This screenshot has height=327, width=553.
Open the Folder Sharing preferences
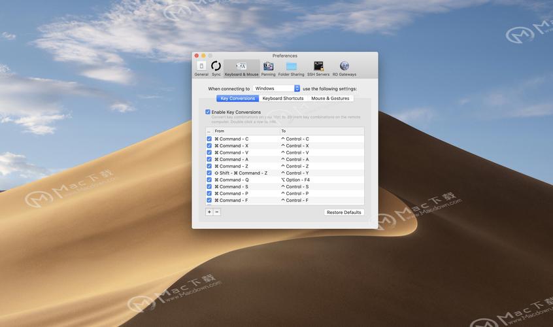tap(292, 68)
